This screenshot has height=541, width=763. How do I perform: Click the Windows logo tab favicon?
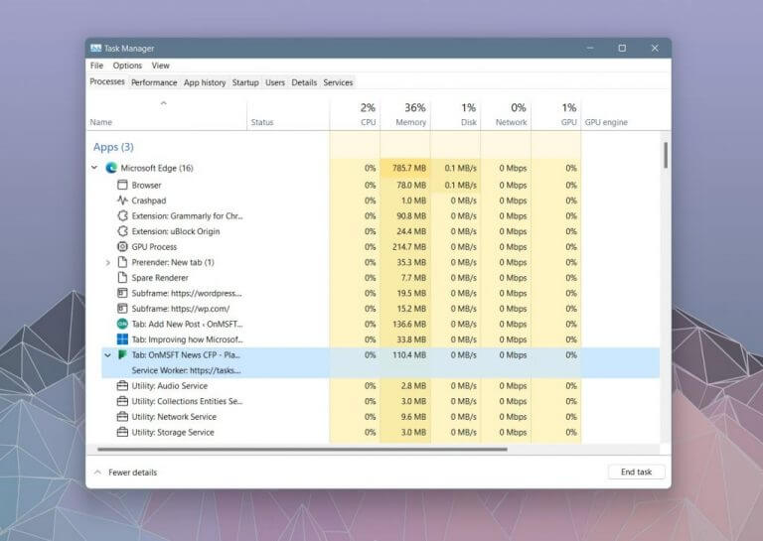[x=122, y=339]
